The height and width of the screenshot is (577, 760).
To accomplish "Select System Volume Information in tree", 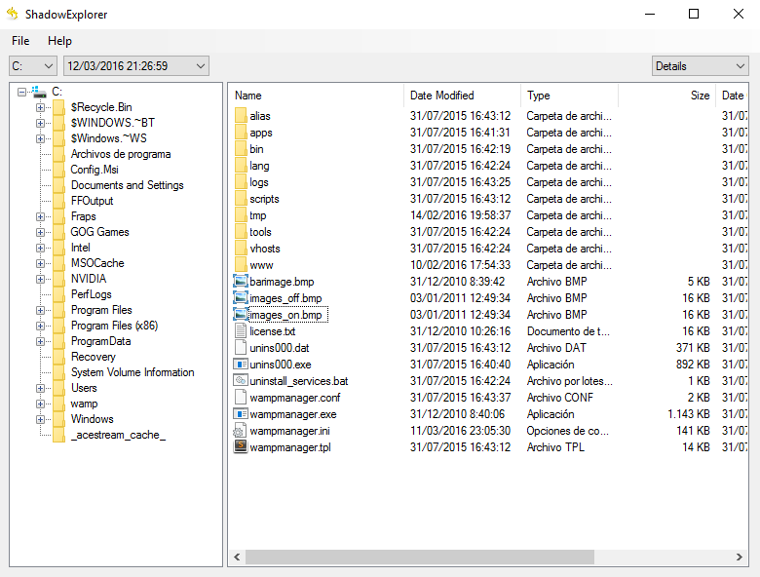I will tap(133, 372).
